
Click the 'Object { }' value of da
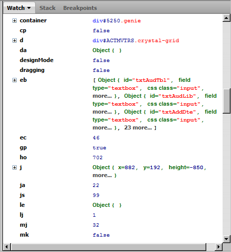pyautogui.click(x=107, y=50)
